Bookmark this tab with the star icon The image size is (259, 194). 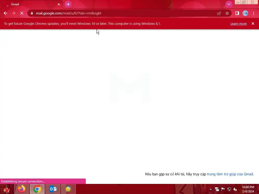point(227,13)
